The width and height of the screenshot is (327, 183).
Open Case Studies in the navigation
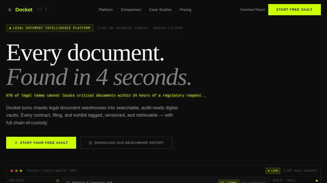pyautogui.click(x=160, y=10)
